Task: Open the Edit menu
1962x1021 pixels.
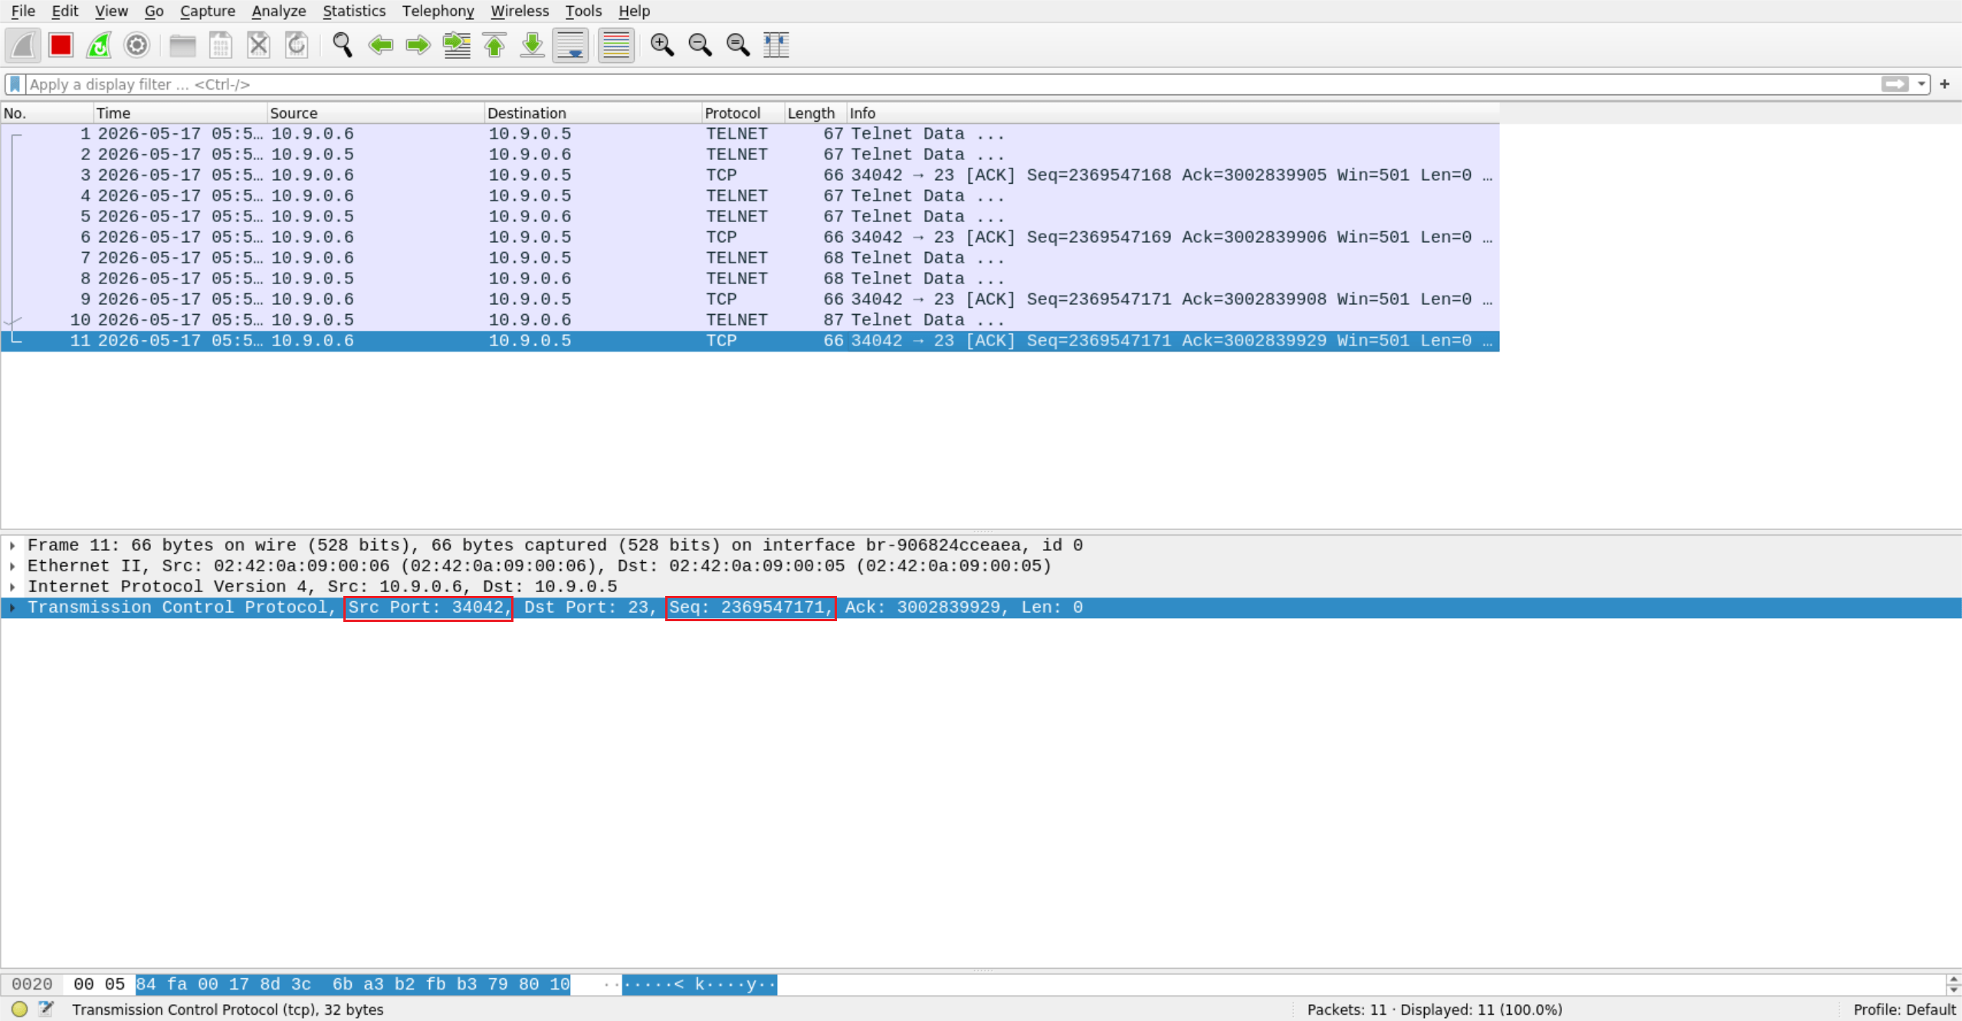Action: (65, 11)
